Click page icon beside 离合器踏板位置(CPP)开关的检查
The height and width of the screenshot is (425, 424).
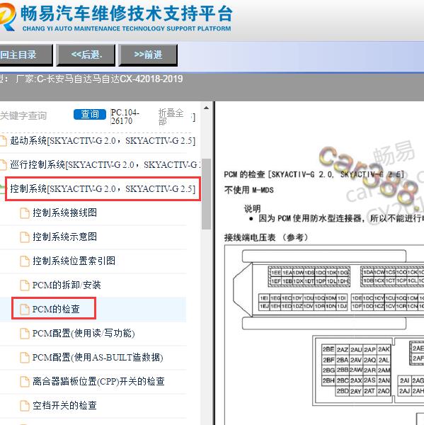(25, 382)
